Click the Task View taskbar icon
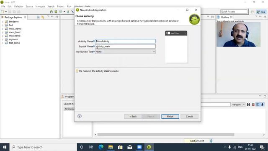 91,147
